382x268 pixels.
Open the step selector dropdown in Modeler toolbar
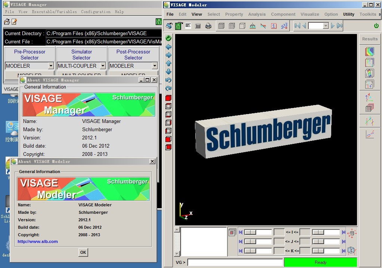pyautogui.click(x=326, y=26)
